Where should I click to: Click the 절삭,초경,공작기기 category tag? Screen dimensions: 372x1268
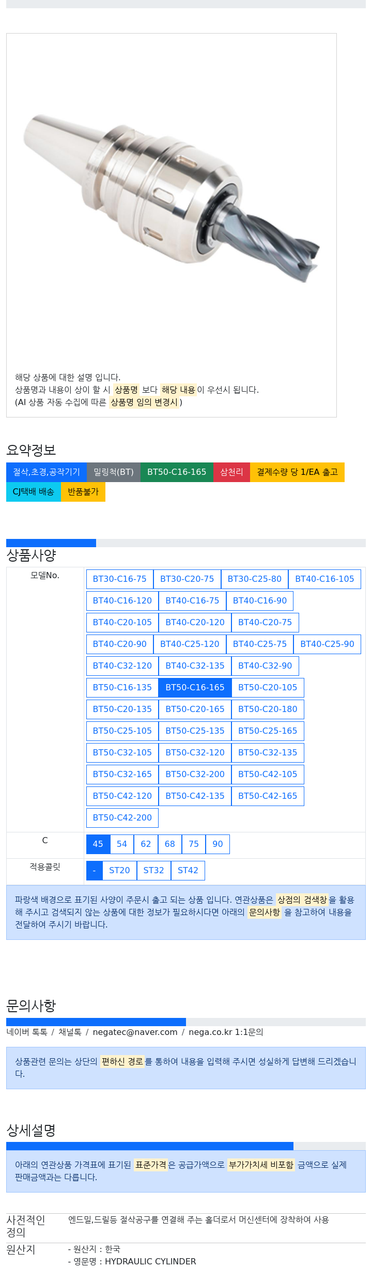coord(47,472)
